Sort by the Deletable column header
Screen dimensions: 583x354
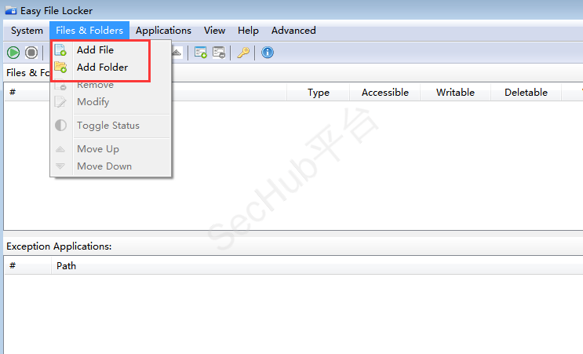526,92
